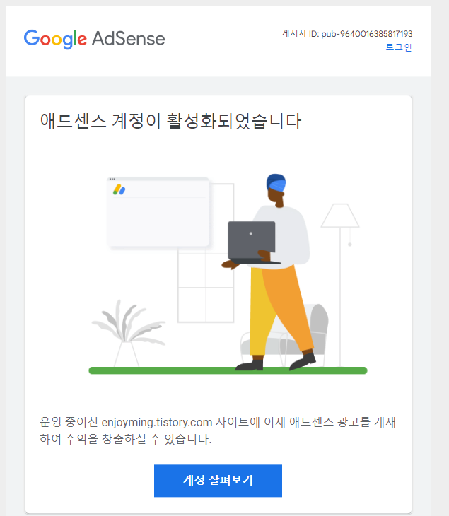Click the heading 애드센스 계정이 활성화되었습니다
This screenshot has width=449, height=516.
coord(170,121)
